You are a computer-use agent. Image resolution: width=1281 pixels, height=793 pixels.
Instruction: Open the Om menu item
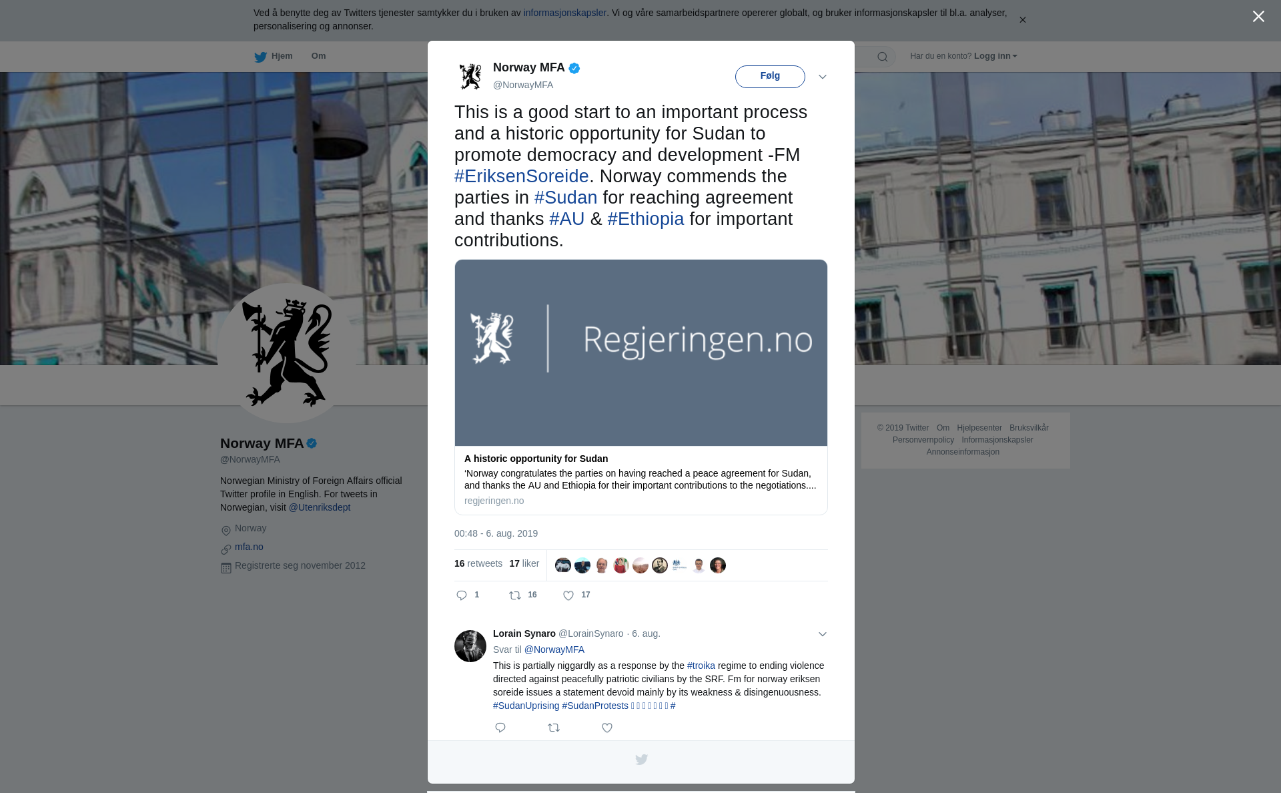[318, 56]
